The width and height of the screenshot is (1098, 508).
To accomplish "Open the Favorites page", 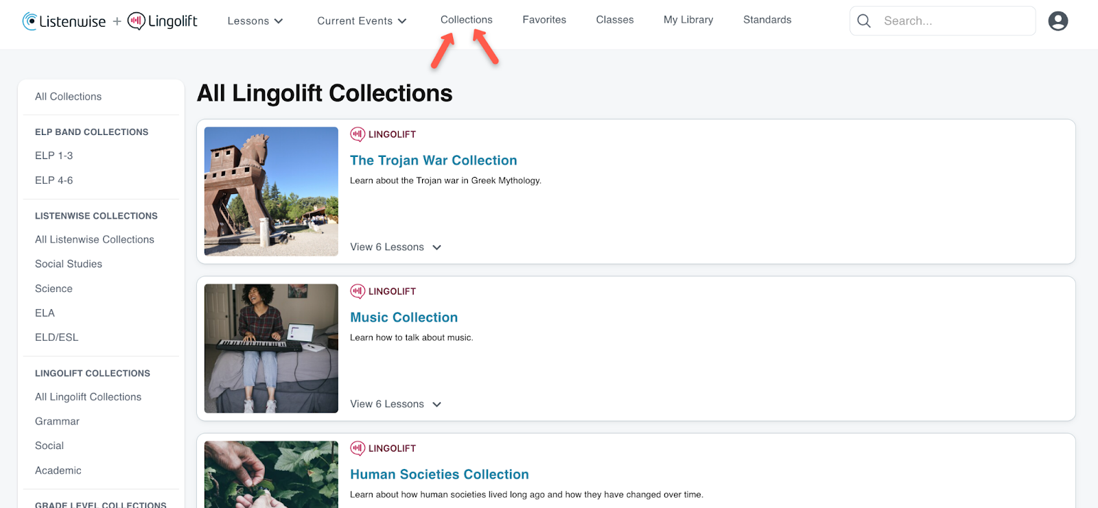I will (x=544, y=20).
